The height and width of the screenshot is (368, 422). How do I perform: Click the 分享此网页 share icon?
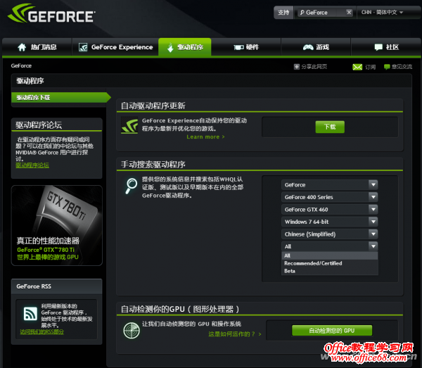point(297,66)
